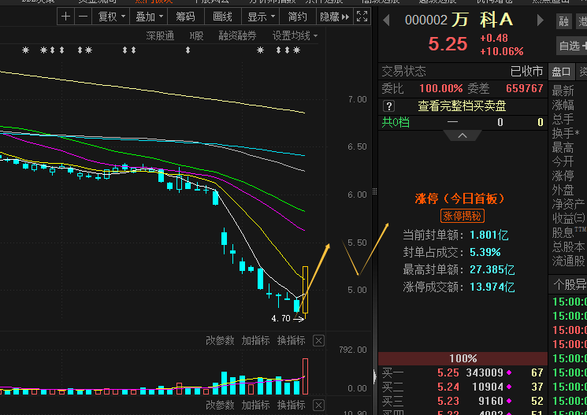Click the +10.06% change value
This screenshot has height=415, width=587.
pyautogui.click(x=502, y=51)
